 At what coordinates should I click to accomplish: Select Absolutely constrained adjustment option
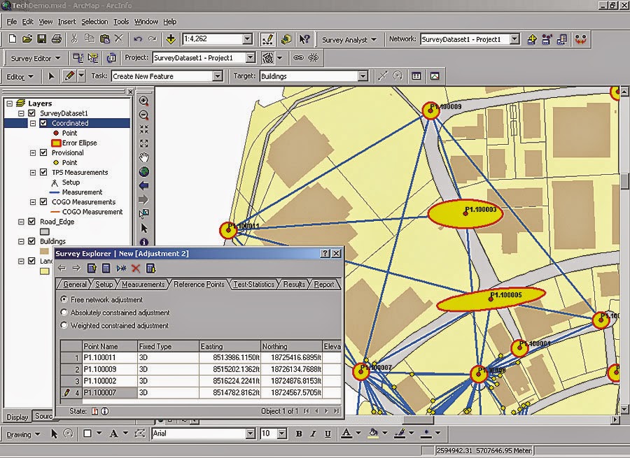64,313
